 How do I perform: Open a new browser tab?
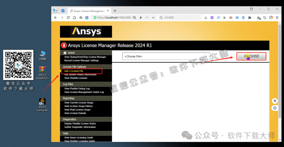pos(115,11)
